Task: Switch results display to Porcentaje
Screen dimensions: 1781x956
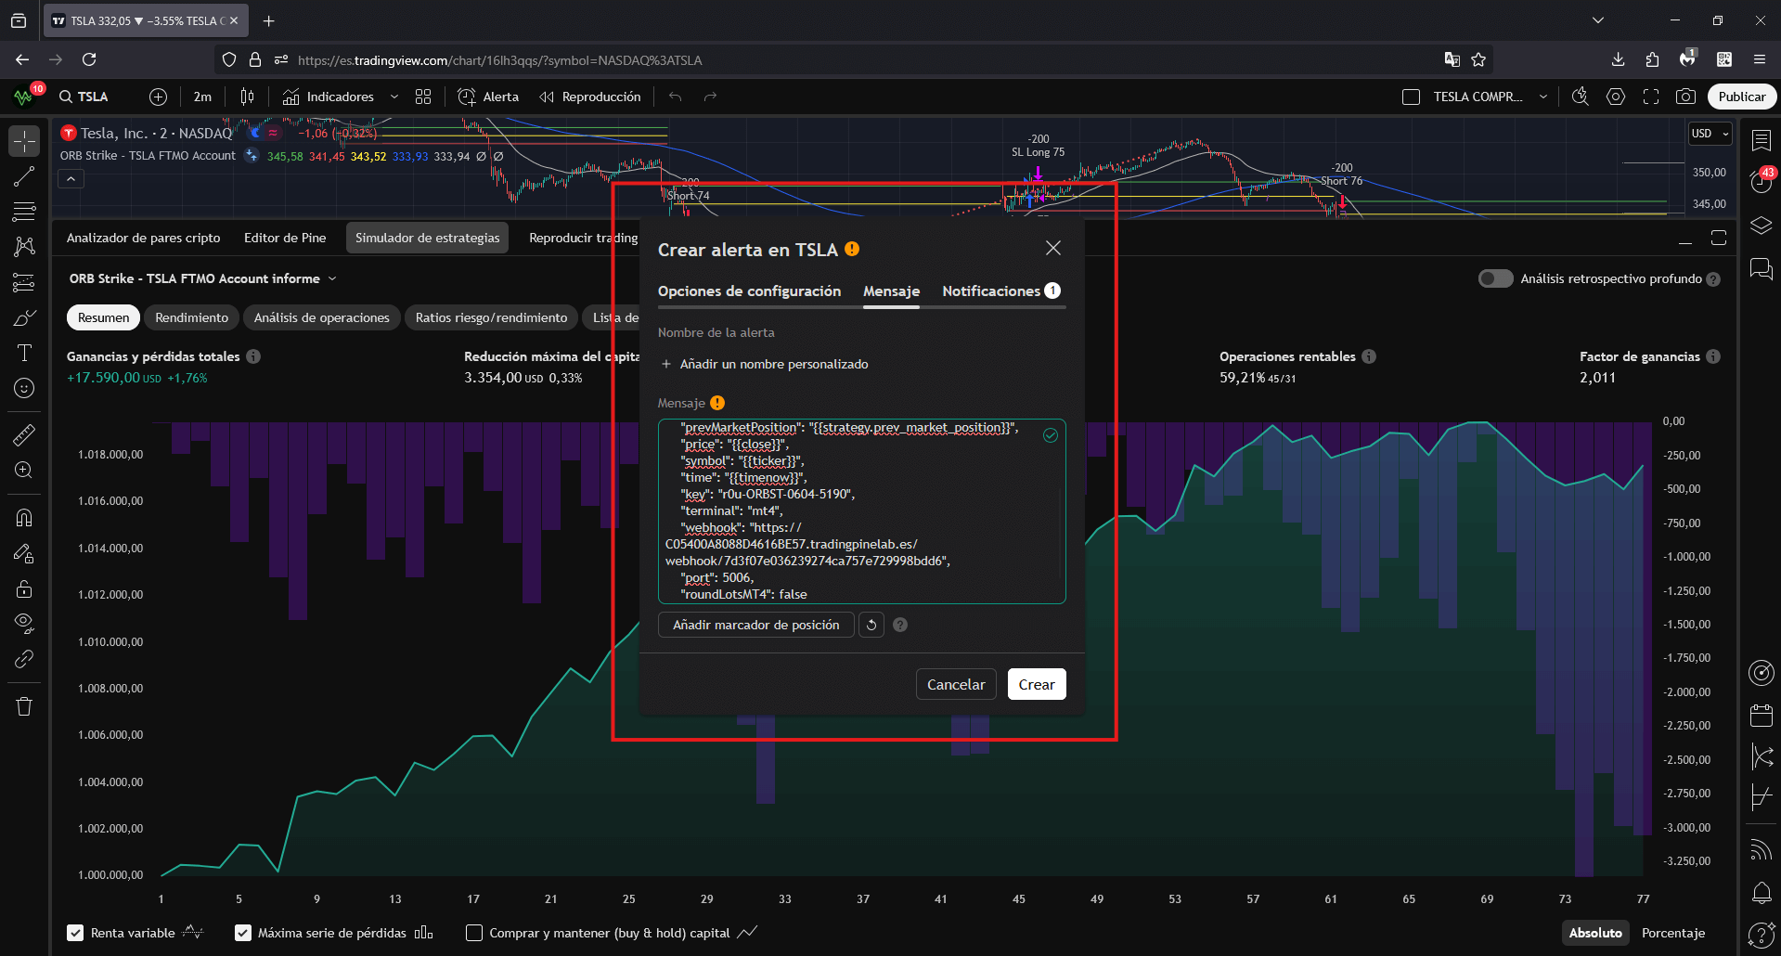Action: pos(1672,933)
